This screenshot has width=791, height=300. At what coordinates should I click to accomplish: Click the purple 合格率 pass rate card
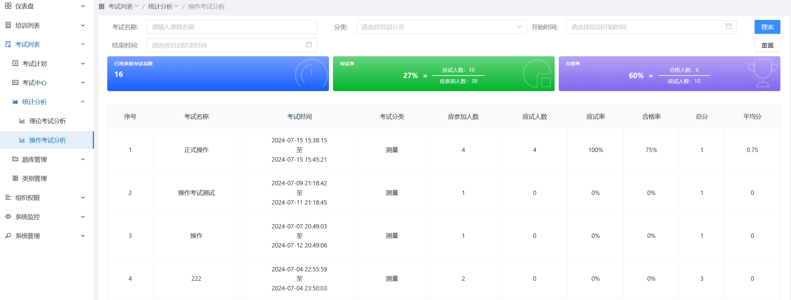pos(669,74)
